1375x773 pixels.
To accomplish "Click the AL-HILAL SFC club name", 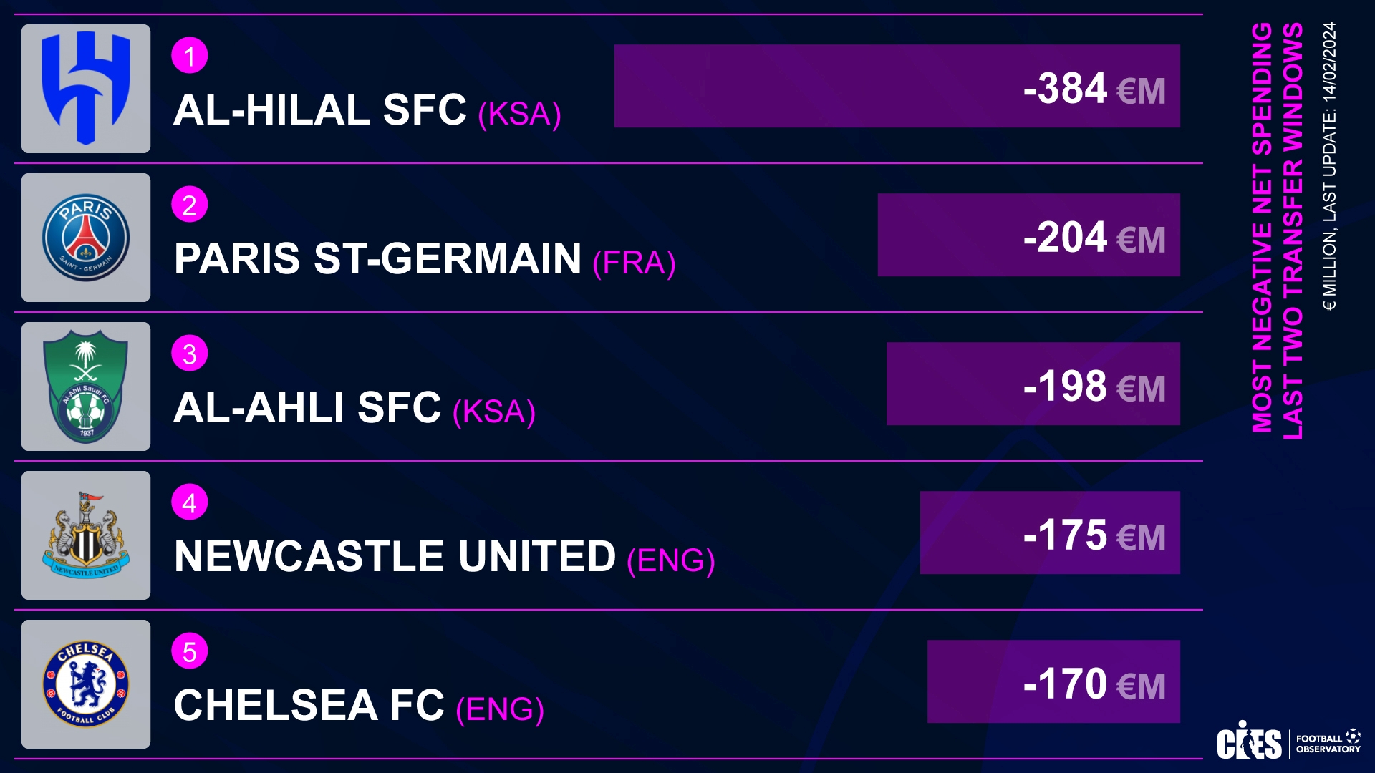I will pos(320,110).
